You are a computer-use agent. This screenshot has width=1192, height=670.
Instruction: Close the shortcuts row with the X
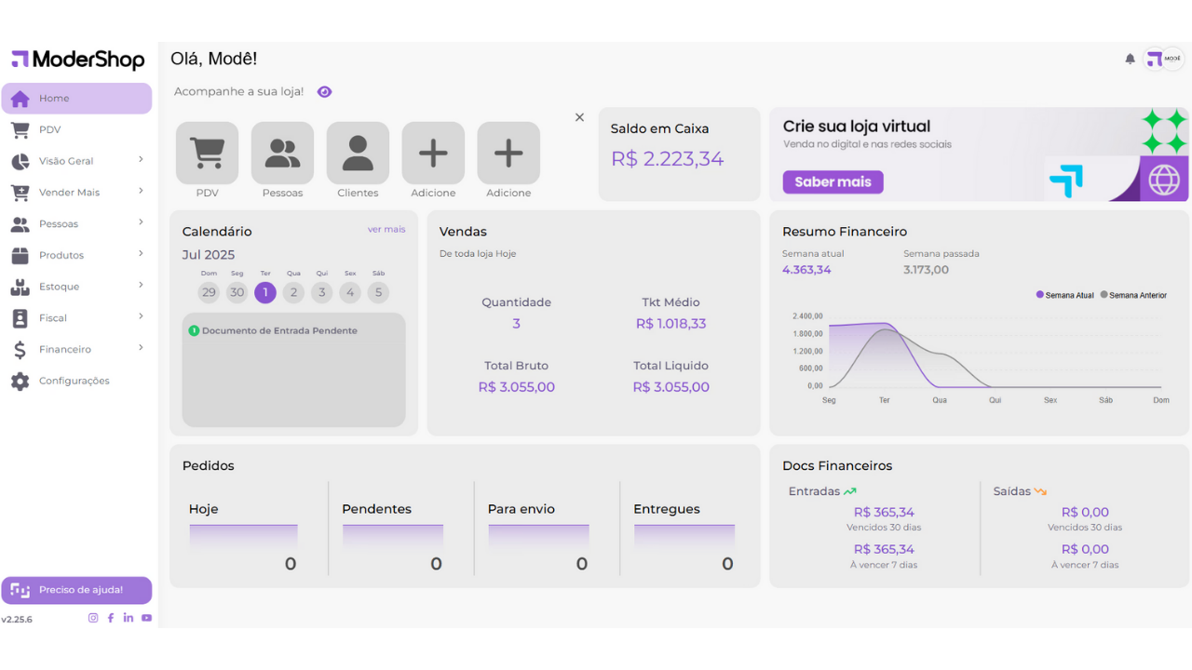579,117
